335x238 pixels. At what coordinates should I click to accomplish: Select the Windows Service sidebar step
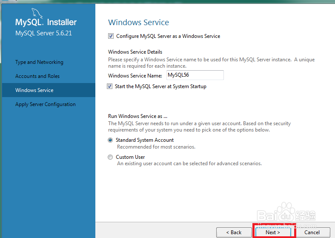tap(49, 90)
